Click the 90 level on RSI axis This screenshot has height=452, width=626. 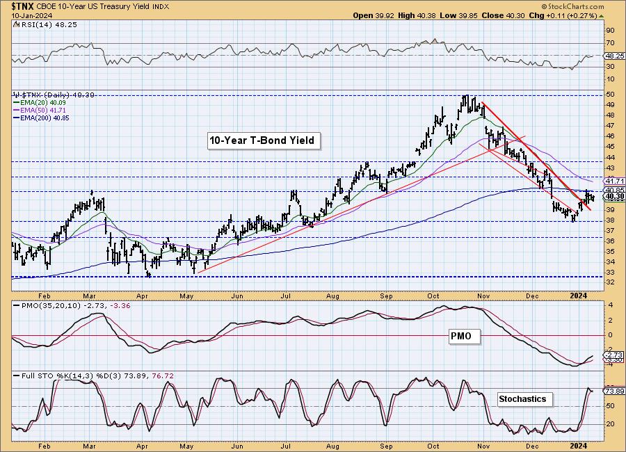point(610,31)
